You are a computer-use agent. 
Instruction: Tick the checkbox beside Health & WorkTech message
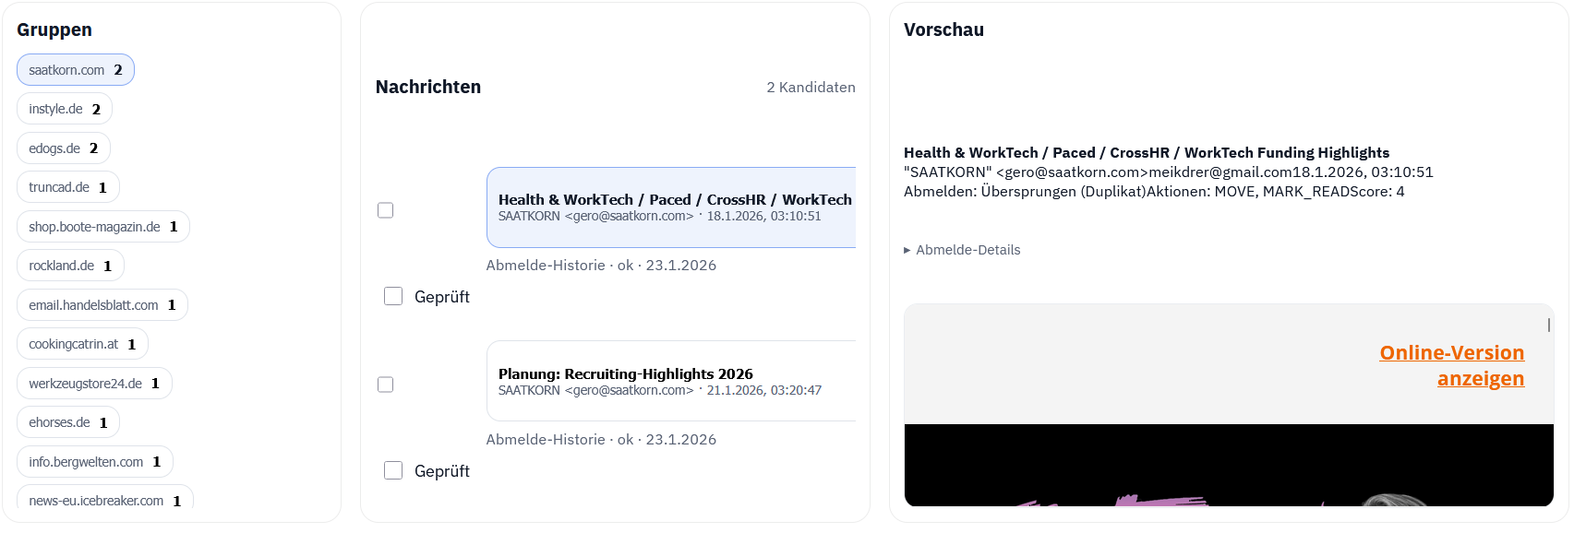(386, 210)
